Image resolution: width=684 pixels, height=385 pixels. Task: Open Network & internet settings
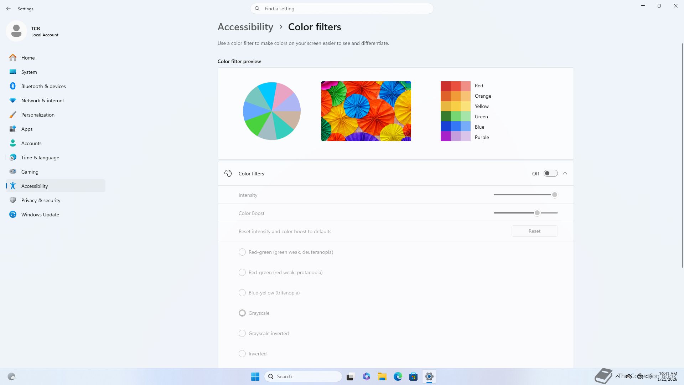pos(42,101)
